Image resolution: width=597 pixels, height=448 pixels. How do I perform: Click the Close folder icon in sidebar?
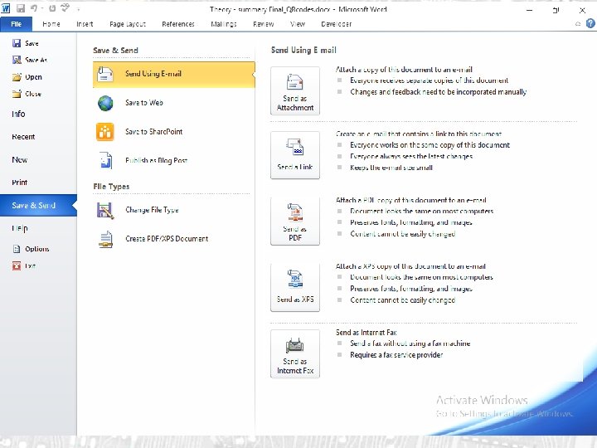click(x=17, y=94)
